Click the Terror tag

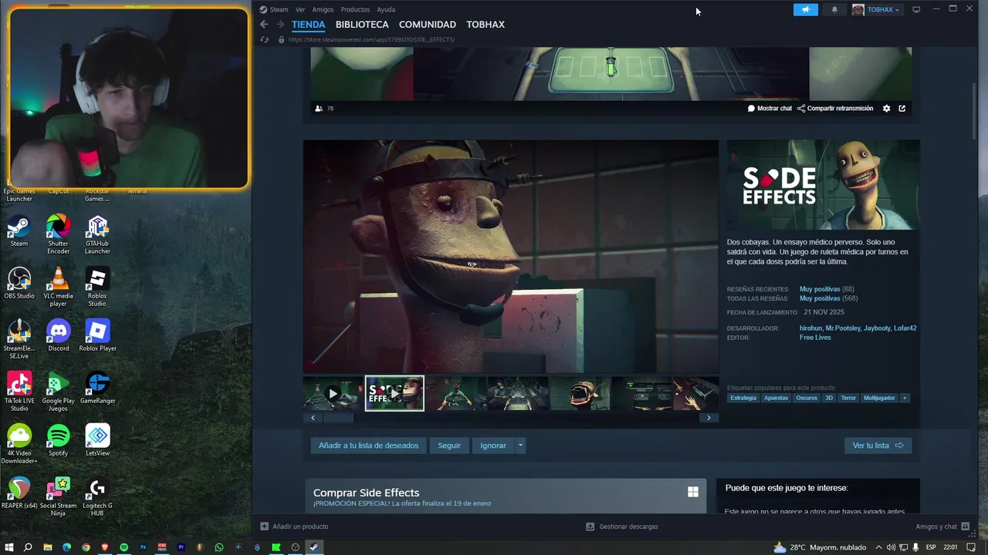848,398
